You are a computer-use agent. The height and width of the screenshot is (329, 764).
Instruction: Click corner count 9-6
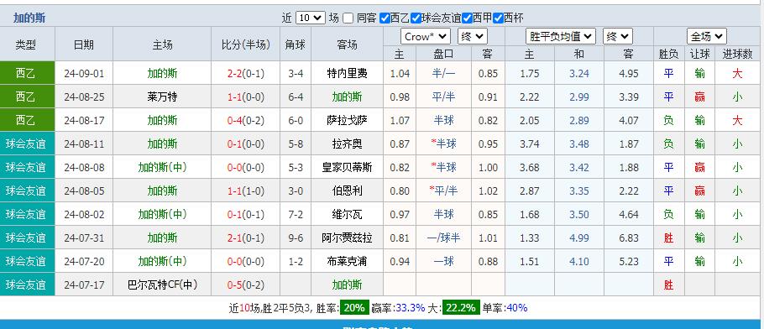pos(296,238)
